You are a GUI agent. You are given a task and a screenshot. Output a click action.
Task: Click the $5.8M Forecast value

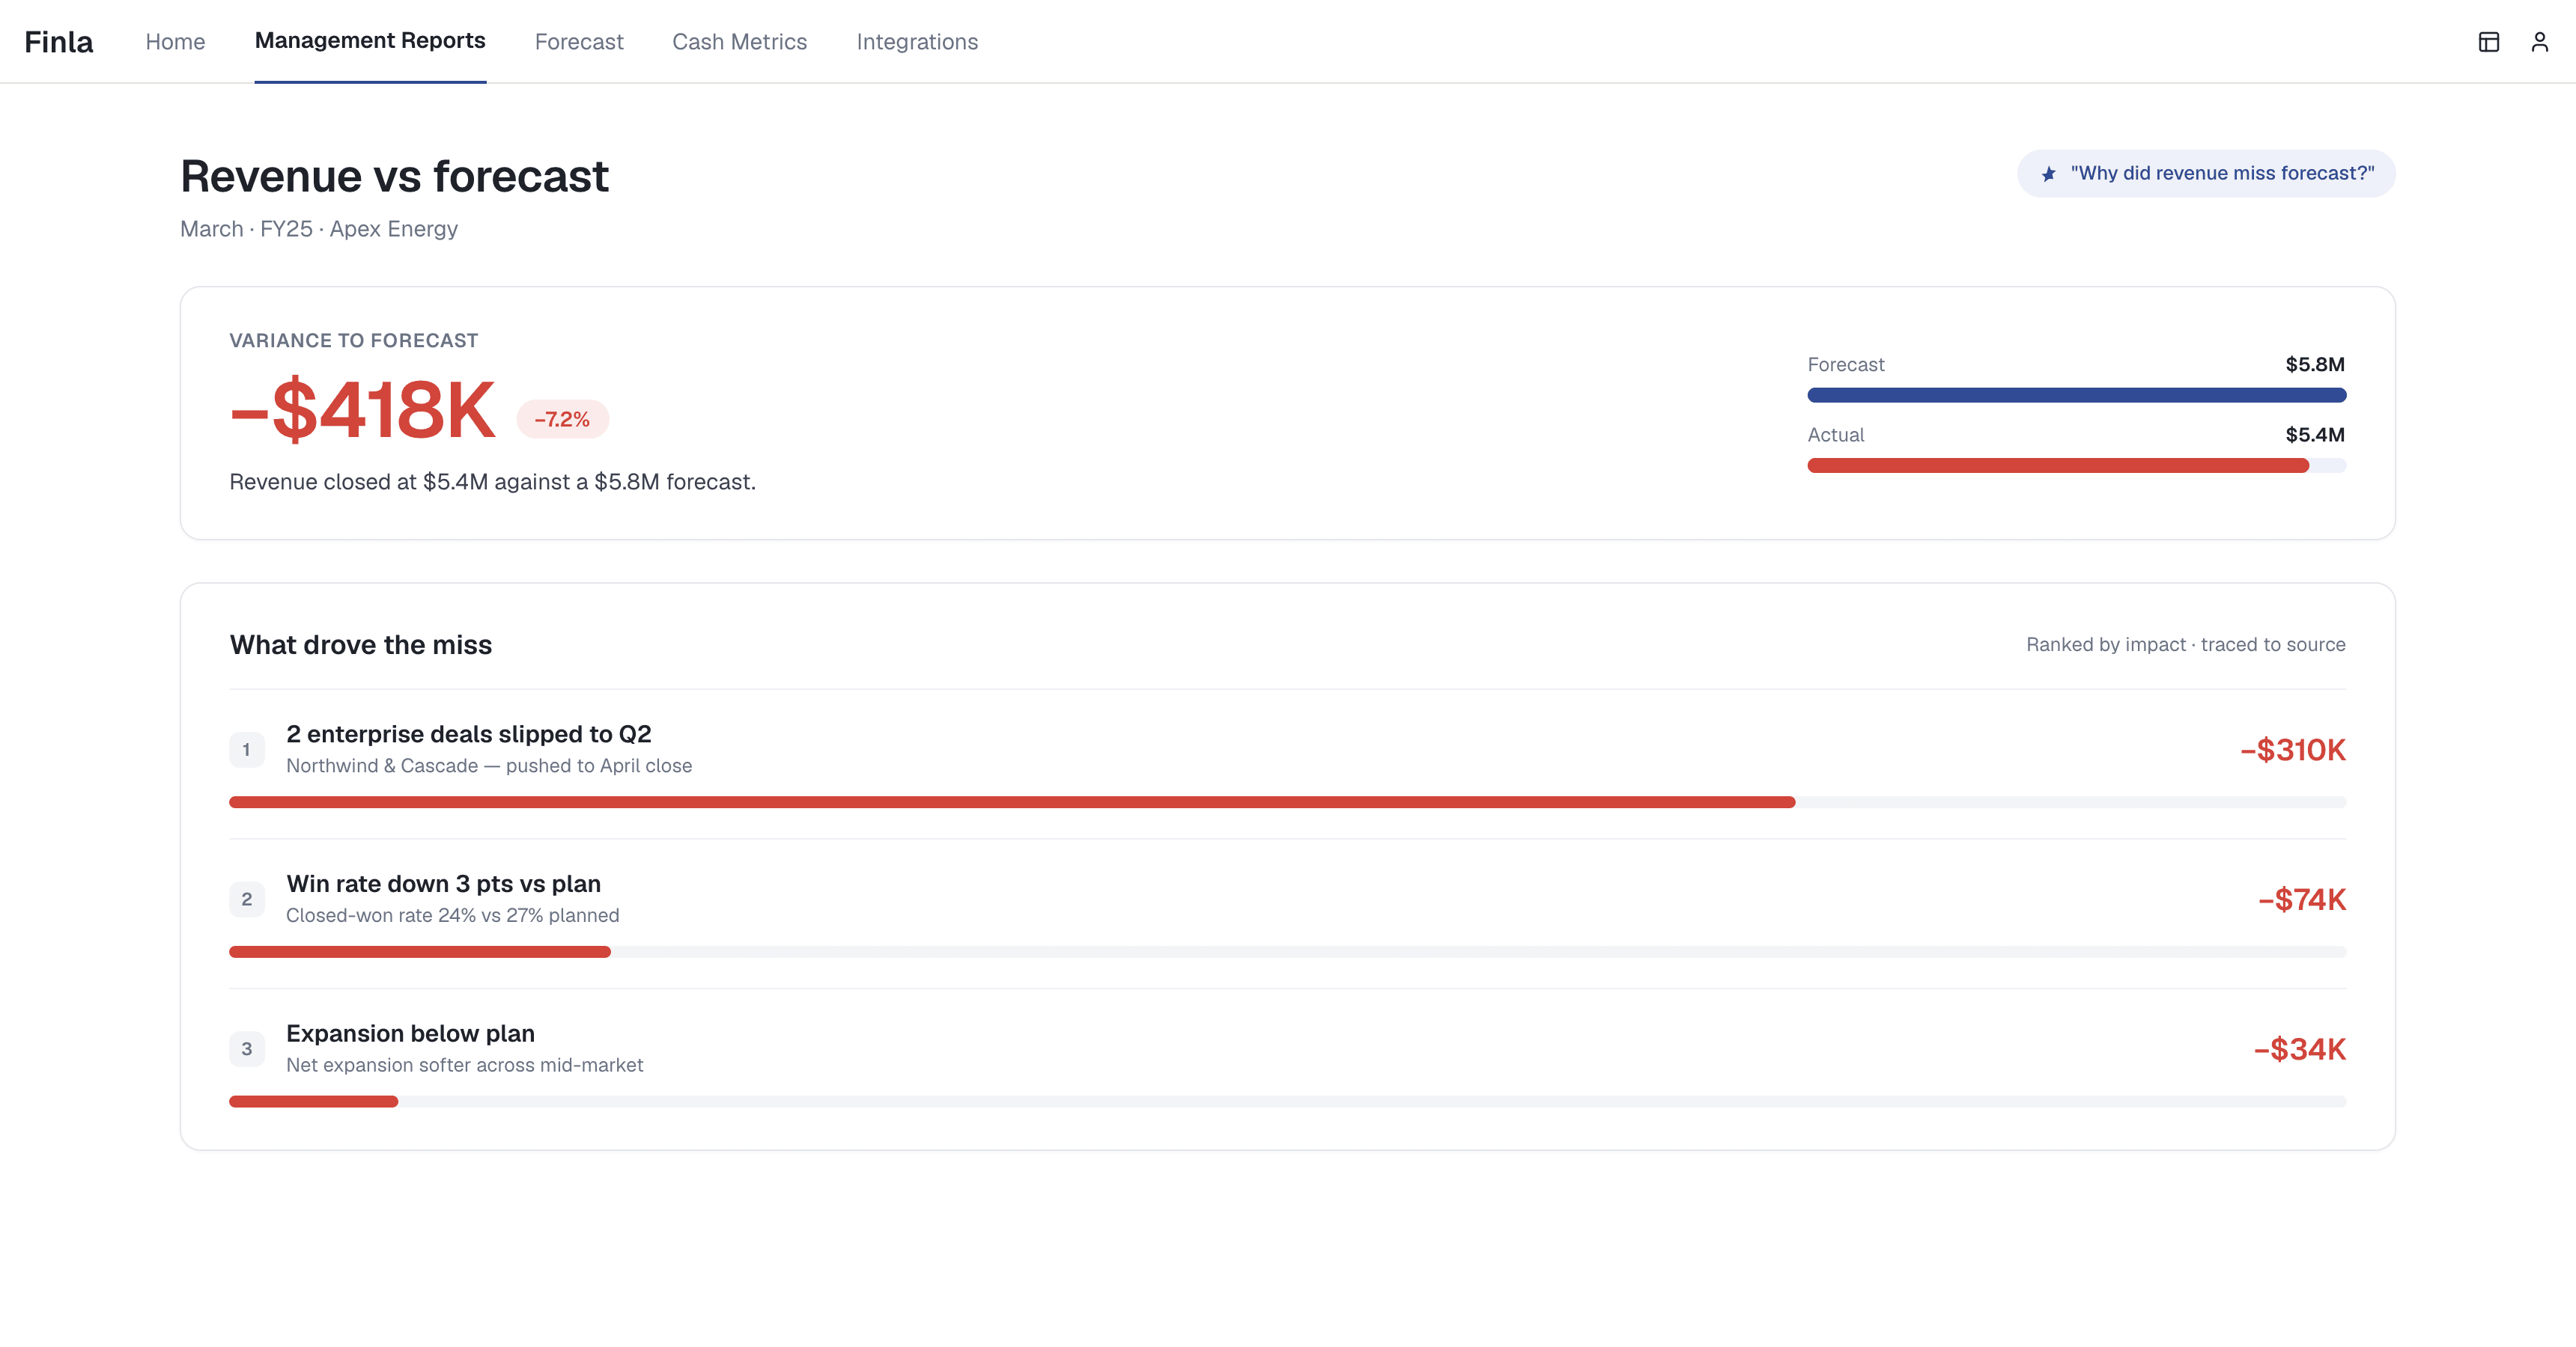point(2314,364)
